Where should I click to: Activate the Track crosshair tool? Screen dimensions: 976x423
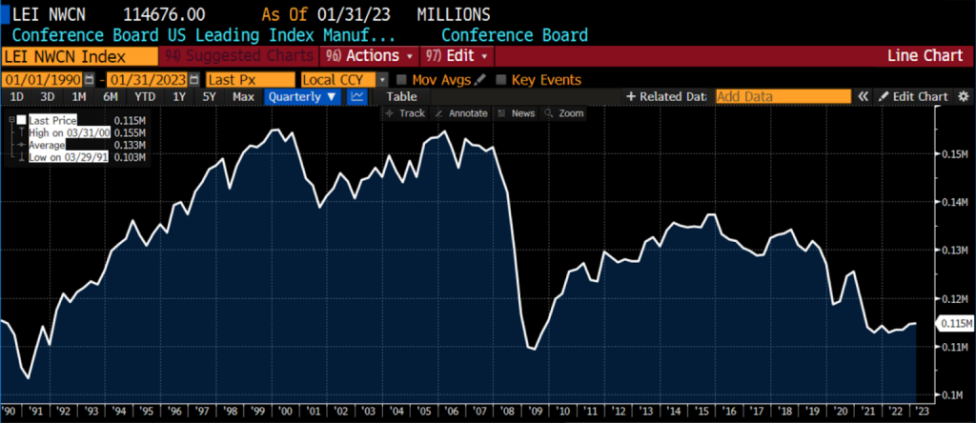pos(404,113)
